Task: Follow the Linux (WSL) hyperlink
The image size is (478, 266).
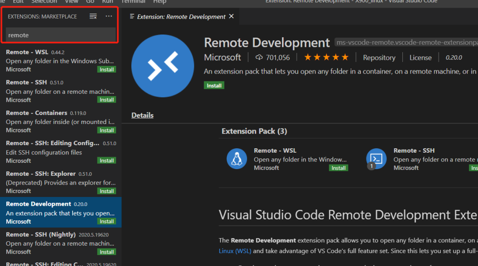Action: (235, 251)
